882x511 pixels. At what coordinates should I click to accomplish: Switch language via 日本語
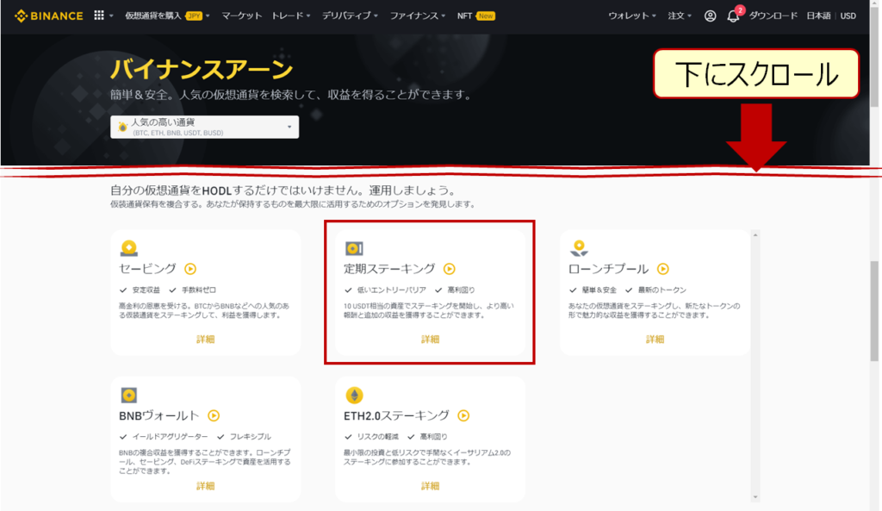[x=818, y=16]
